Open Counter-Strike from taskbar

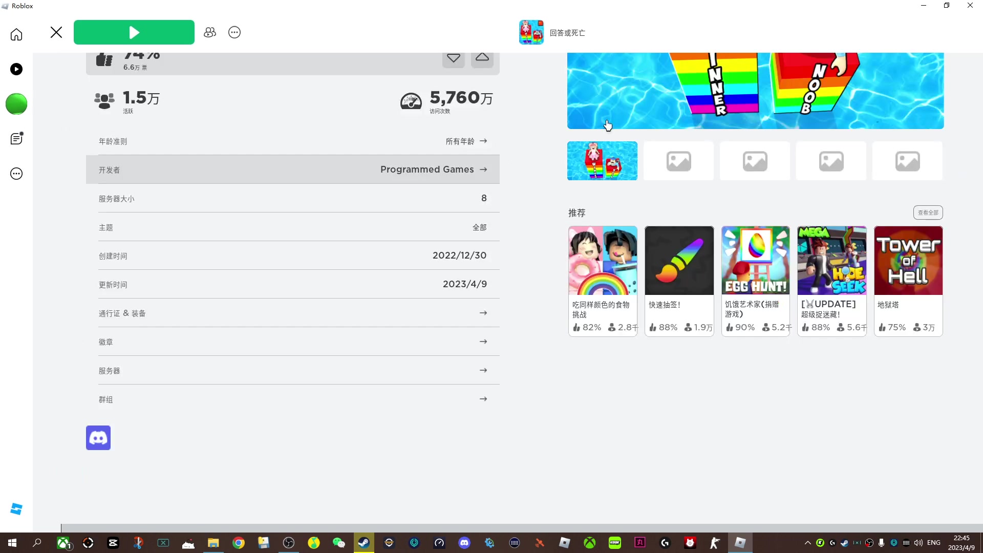pyautogui.click(x=715, y=543)
